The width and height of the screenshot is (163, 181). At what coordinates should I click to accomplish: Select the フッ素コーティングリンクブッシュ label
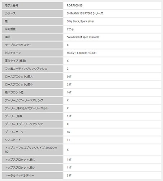pos(26,69)
